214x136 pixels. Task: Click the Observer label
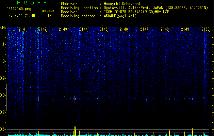[x=69, y=4]
